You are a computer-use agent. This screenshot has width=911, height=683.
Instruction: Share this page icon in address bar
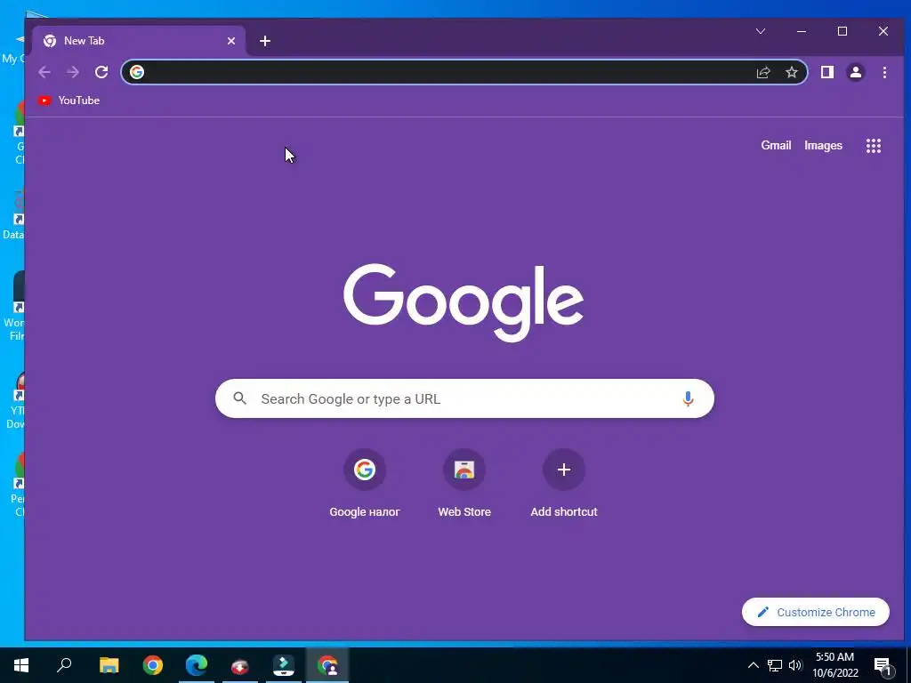click(x=762, y=72)
